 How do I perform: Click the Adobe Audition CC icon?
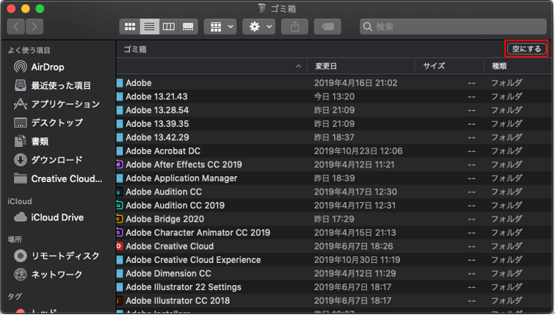click(120, 192)
